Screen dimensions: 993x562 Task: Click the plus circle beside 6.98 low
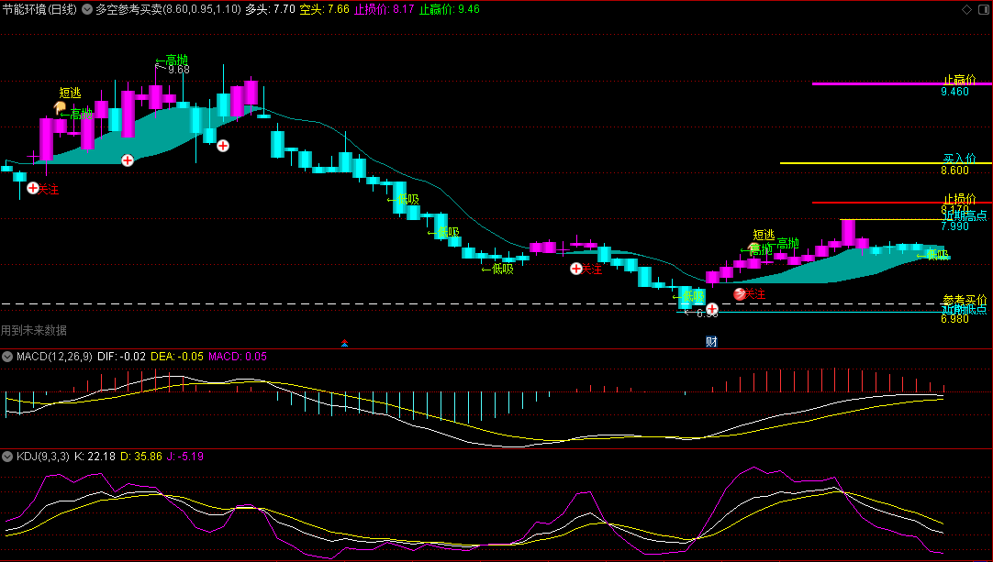(712, 309)
